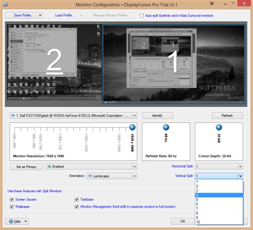Choose highlighted 4 in Vertical Split list

pyautogui.click(x=219, y=195)
